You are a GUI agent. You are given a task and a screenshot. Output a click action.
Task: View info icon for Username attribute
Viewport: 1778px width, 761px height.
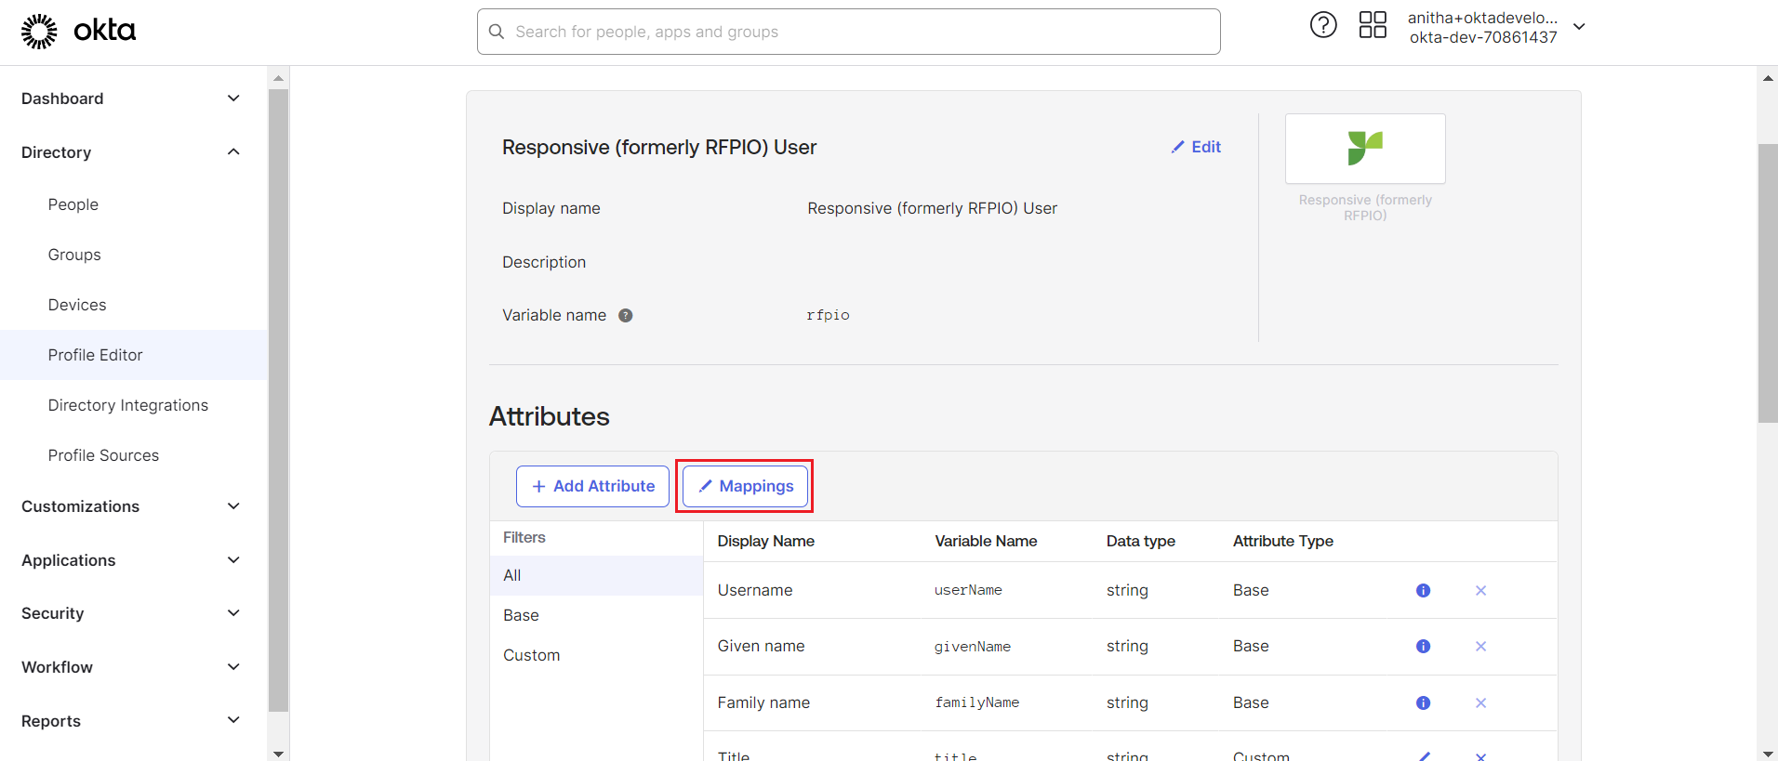coord(1423,590)
